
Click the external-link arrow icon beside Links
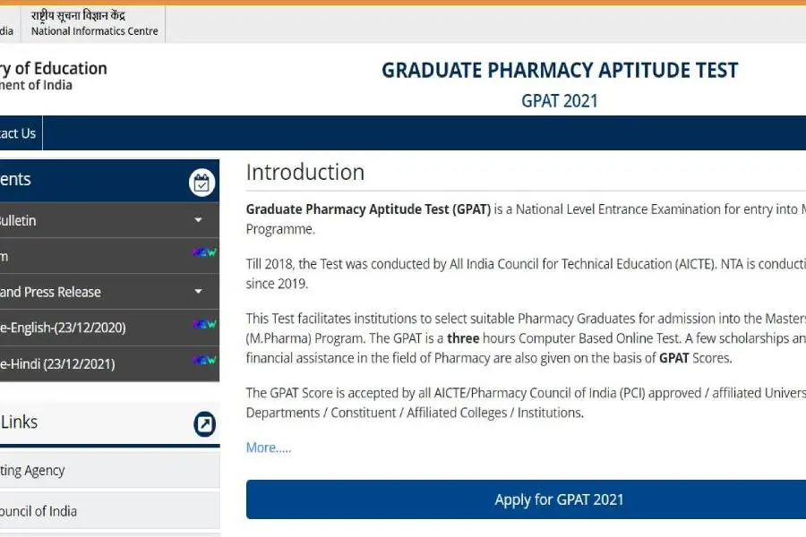coord(204,424)
